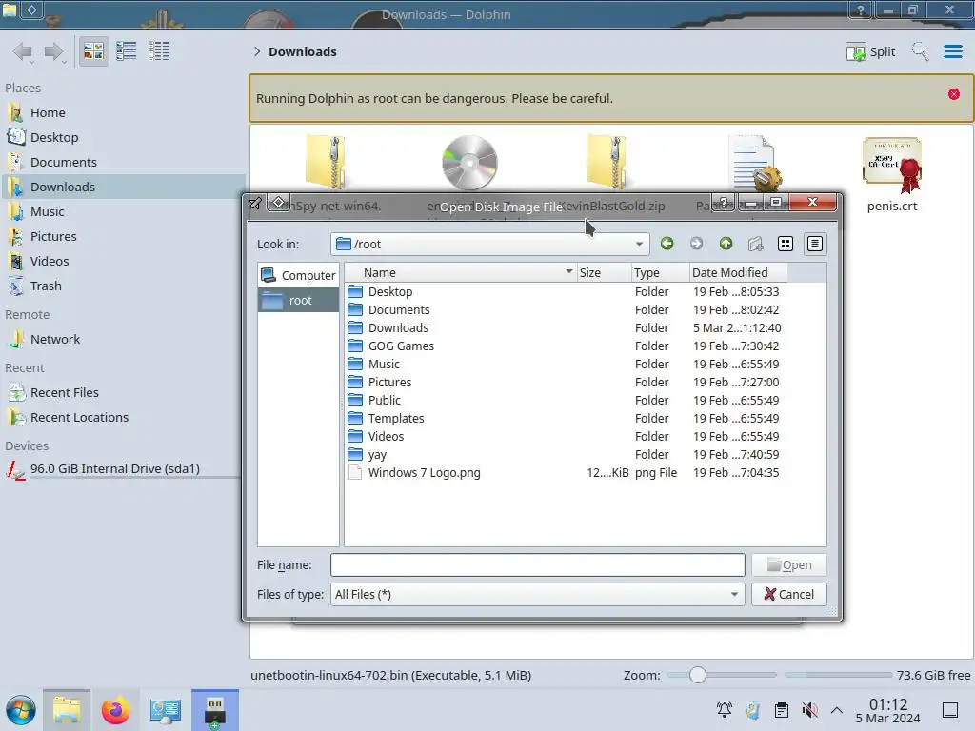Select the Downloads folder in file list

tap(398, 327)
